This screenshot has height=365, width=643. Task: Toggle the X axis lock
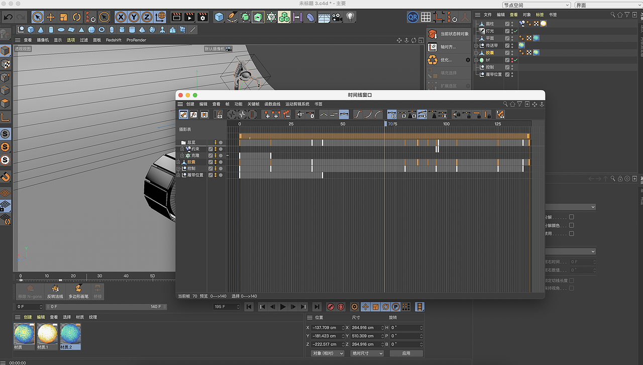tap(121, 17)
